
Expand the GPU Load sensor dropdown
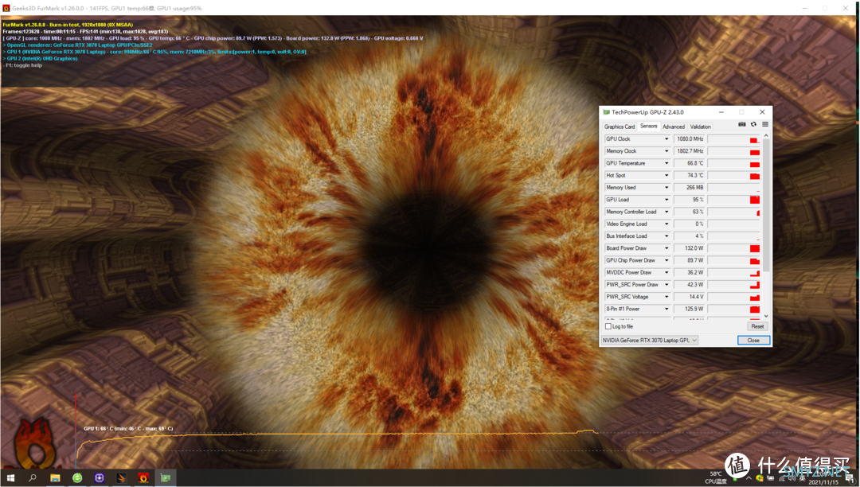(666, 200)
